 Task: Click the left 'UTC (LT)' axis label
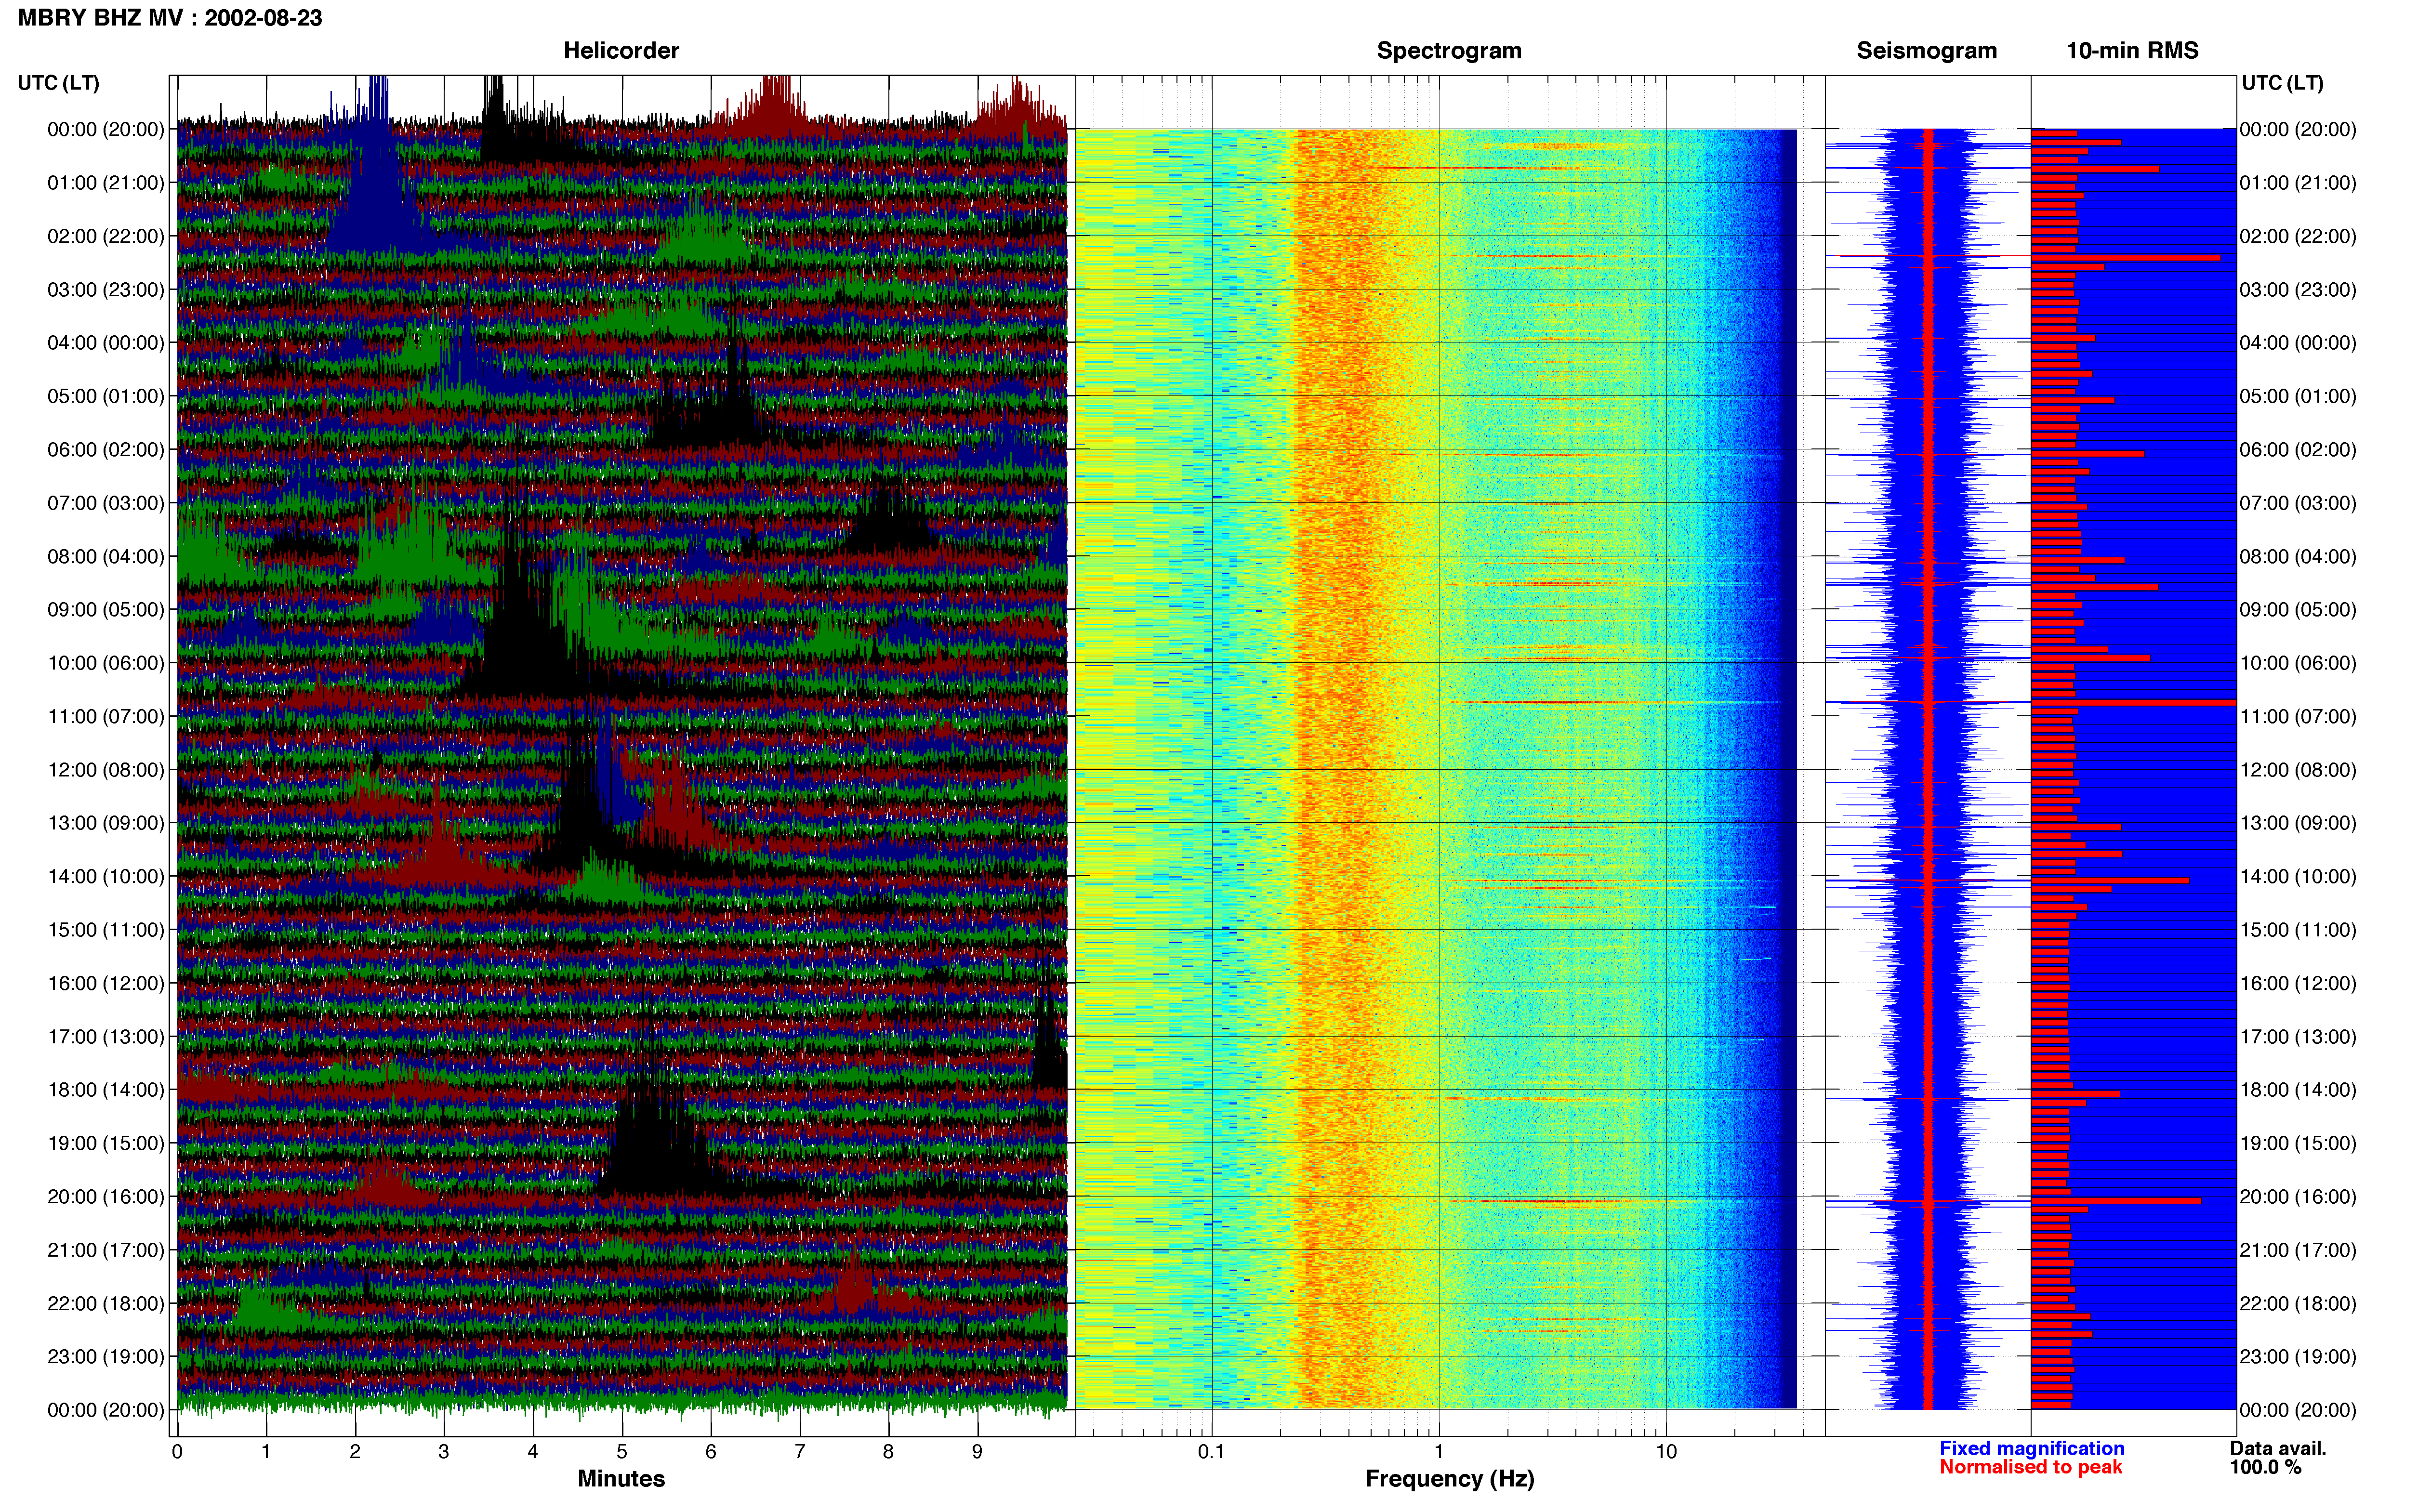point(59,82)
